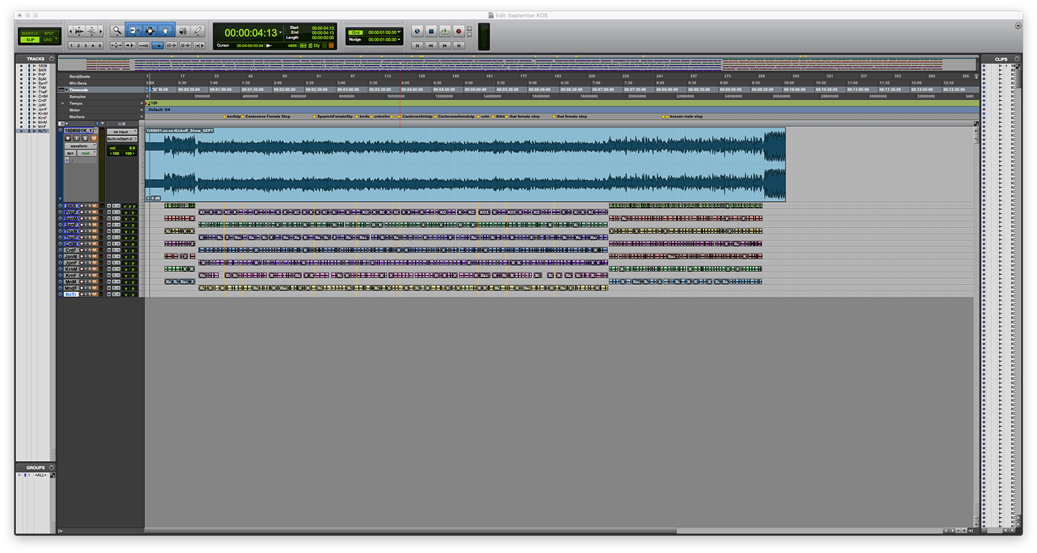Select the Grabber hand tool
The height and width of the screenshot is (553, 1037).
pyautogui.click(x=165, y=30)
